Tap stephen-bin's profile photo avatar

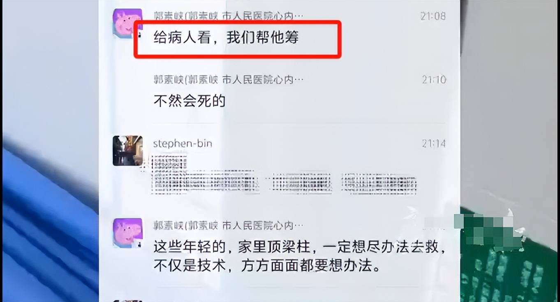(x=127, y=151)
